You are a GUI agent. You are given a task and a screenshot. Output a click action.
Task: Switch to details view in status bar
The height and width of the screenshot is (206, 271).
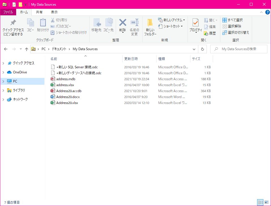coord(260,202)
